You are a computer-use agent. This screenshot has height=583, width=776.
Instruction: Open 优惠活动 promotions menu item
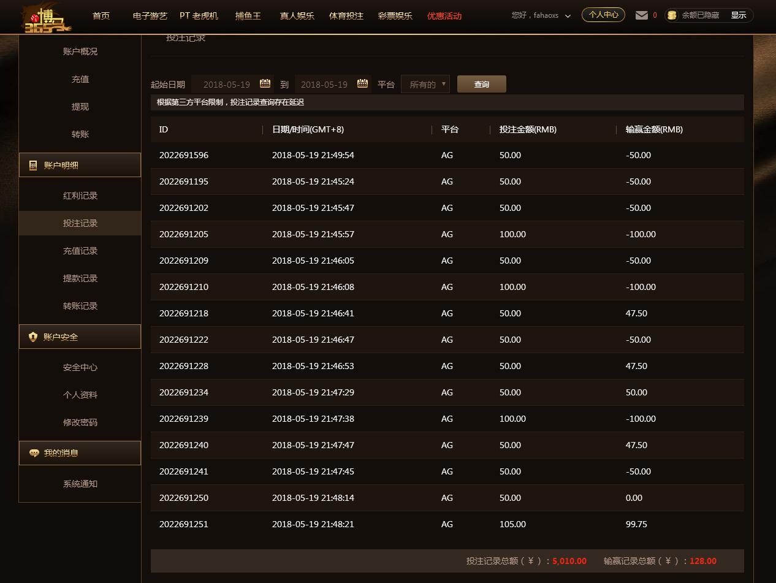click(x=444, y=16)
